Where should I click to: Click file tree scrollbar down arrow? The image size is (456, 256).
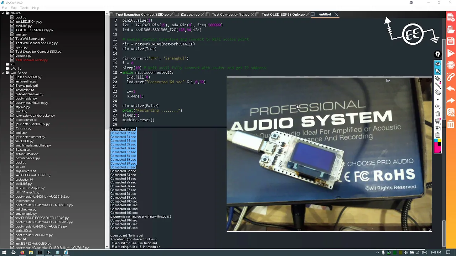point(107,246)
